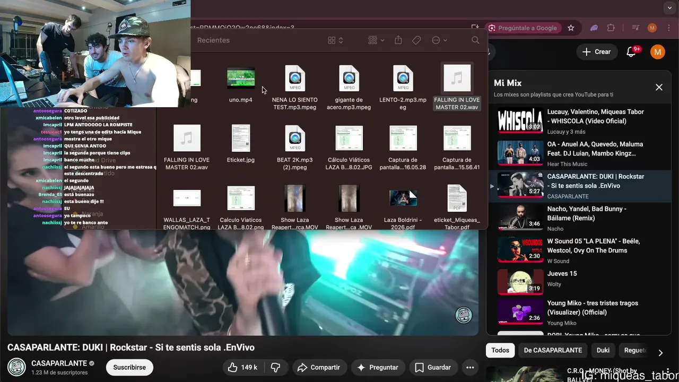Select the Todos filter chip
This screenshot has width=679, height=382.
[500, 350]
